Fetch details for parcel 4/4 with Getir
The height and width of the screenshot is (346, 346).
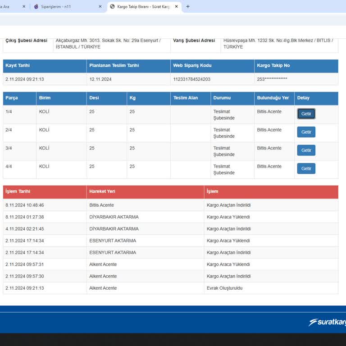[x=306, y=168]
